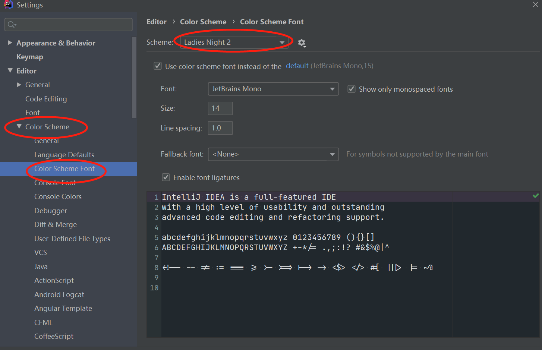
Task: Focus the settings search field
Action: (69, 25)
